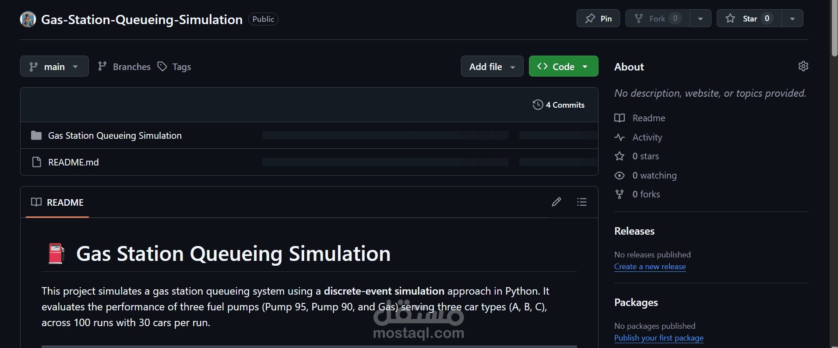Open the Star lists caret
Viewport: 838px width, 348px height.
pyautogui.click(x=792, y=18)
